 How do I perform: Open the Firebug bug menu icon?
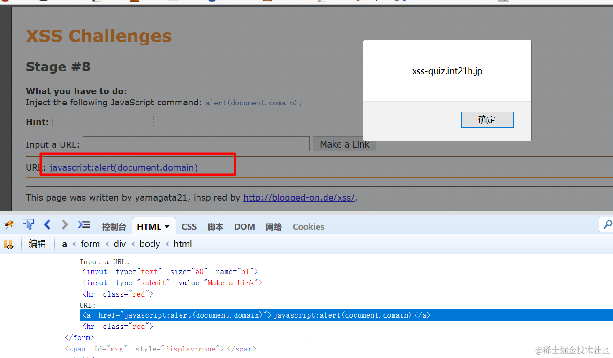point(9,224)
